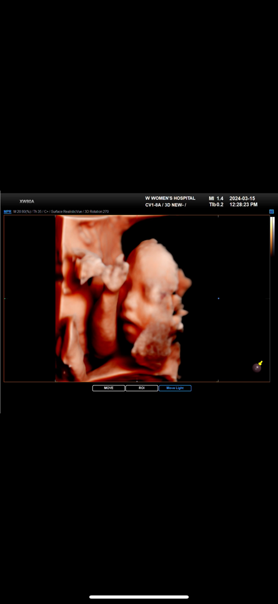Click the left edge center marker of the frame
Screen dimensions: 278x604
tap(4, 299)
